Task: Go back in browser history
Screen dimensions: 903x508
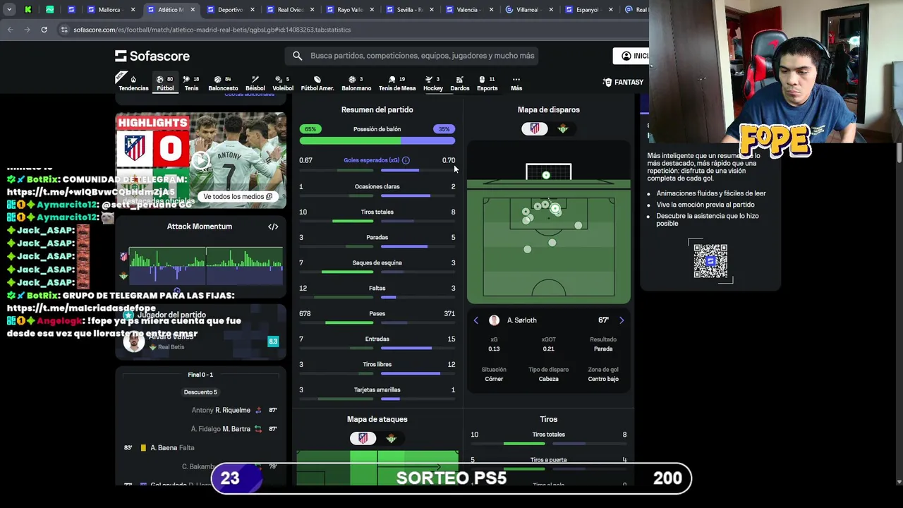Action: pos(10,30)
